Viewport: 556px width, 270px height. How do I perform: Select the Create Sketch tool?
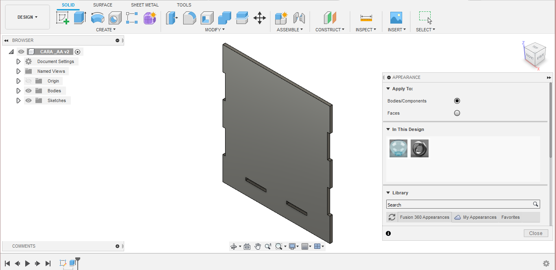pyautogui.click(x=62, y=18)
